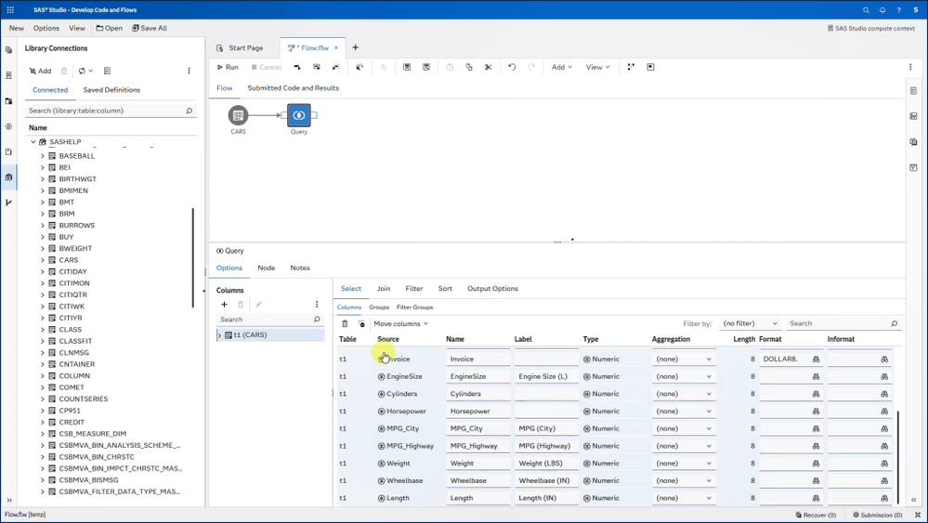The image size is (928, 523).
Task: Click the Label field for the Wheelbase row
Action: click(x=546, y=481)
